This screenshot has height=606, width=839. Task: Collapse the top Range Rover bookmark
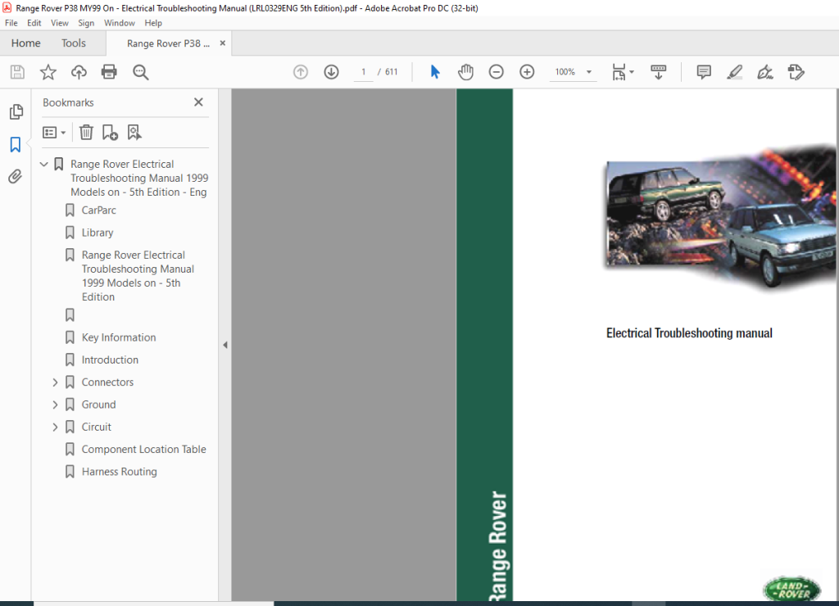pos(44,165)
